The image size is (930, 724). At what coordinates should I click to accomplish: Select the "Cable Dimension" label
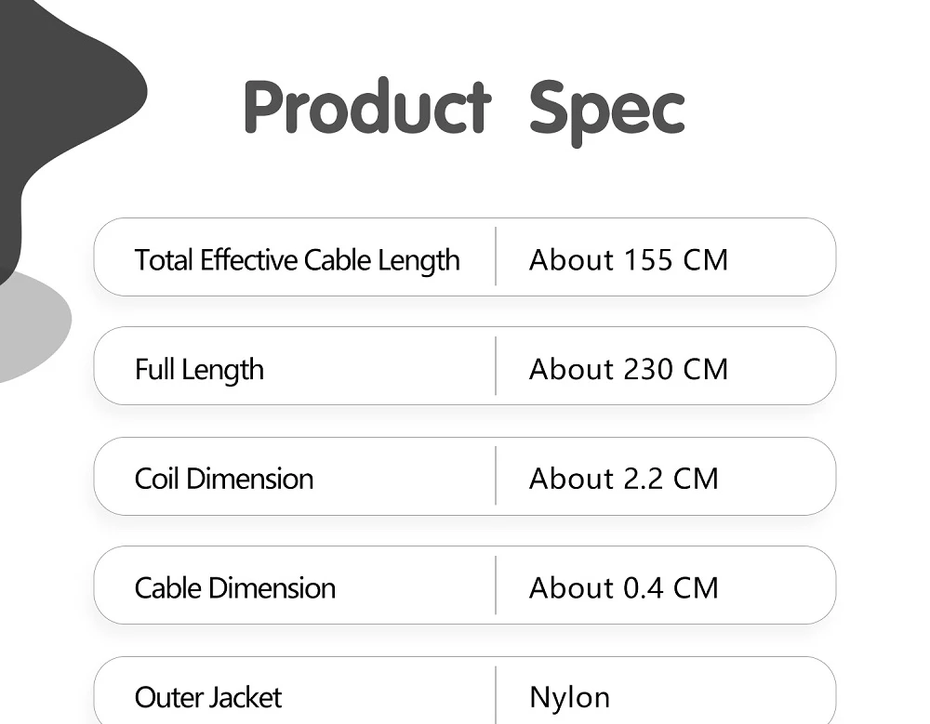coord(234,588)
